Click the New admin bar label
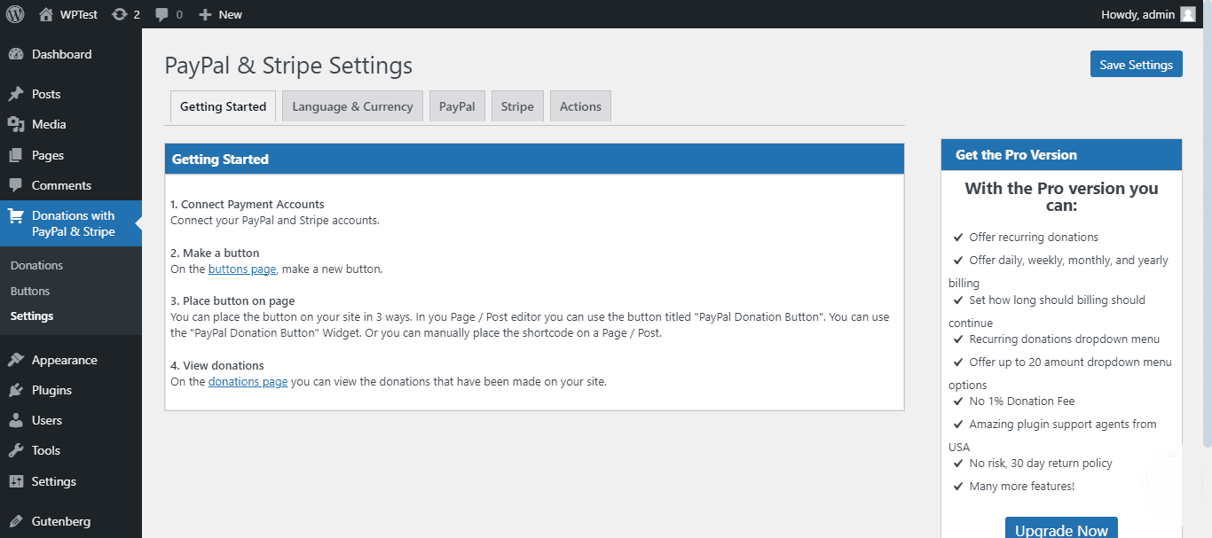The image size is (1212, 538). click(x=231, y=14)
